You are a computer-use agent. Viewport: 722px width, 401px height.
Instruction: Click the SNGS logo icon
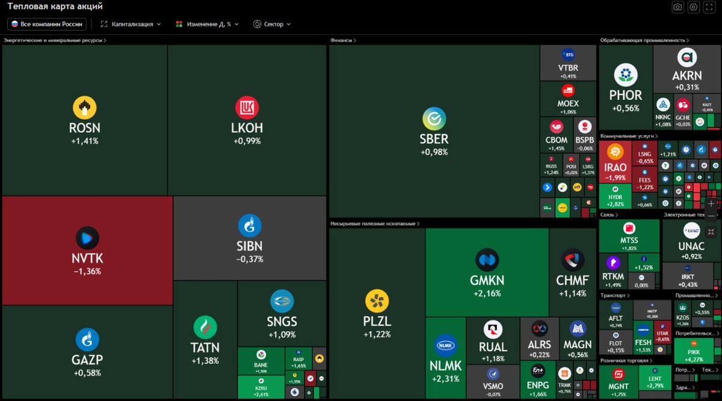point(282,301)
